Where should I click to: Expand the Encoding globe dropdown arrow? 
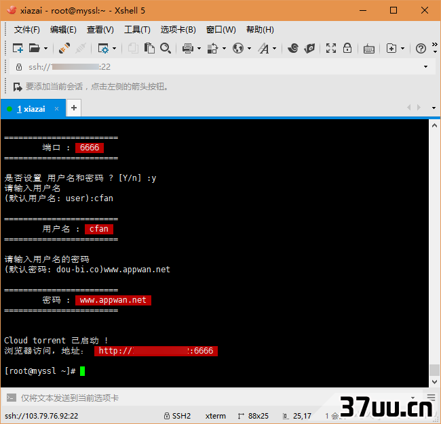point(249,49)
